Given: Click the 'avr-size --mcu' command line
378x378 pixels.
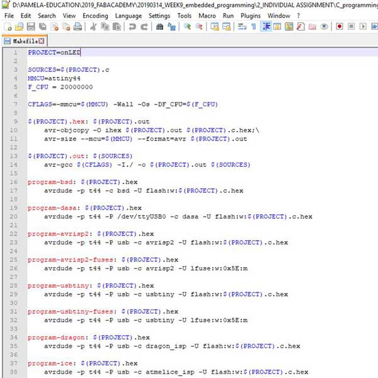Looking at the screenshot, I should 146,139.
